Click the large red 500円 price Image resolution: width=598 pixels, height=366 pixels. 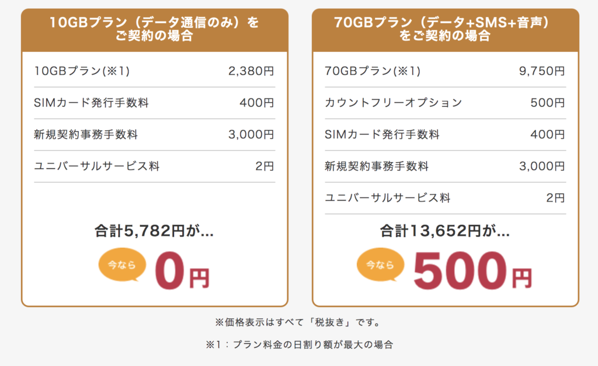[472, 270]
